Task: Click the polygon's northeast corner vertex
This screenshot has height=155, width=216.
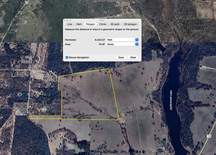Action: (x=109, y=69)
